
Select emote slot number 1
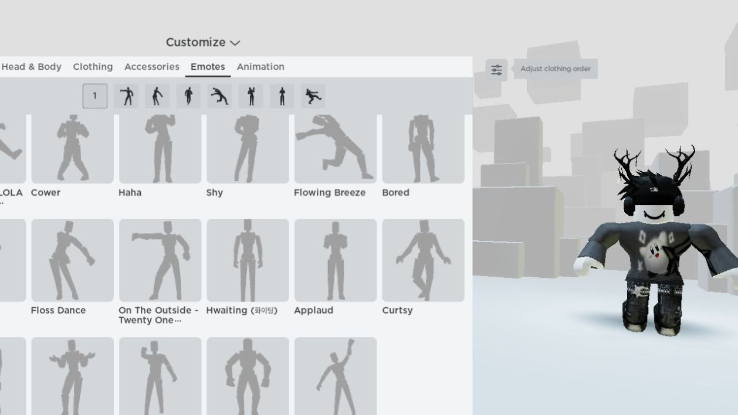point(95,96)
